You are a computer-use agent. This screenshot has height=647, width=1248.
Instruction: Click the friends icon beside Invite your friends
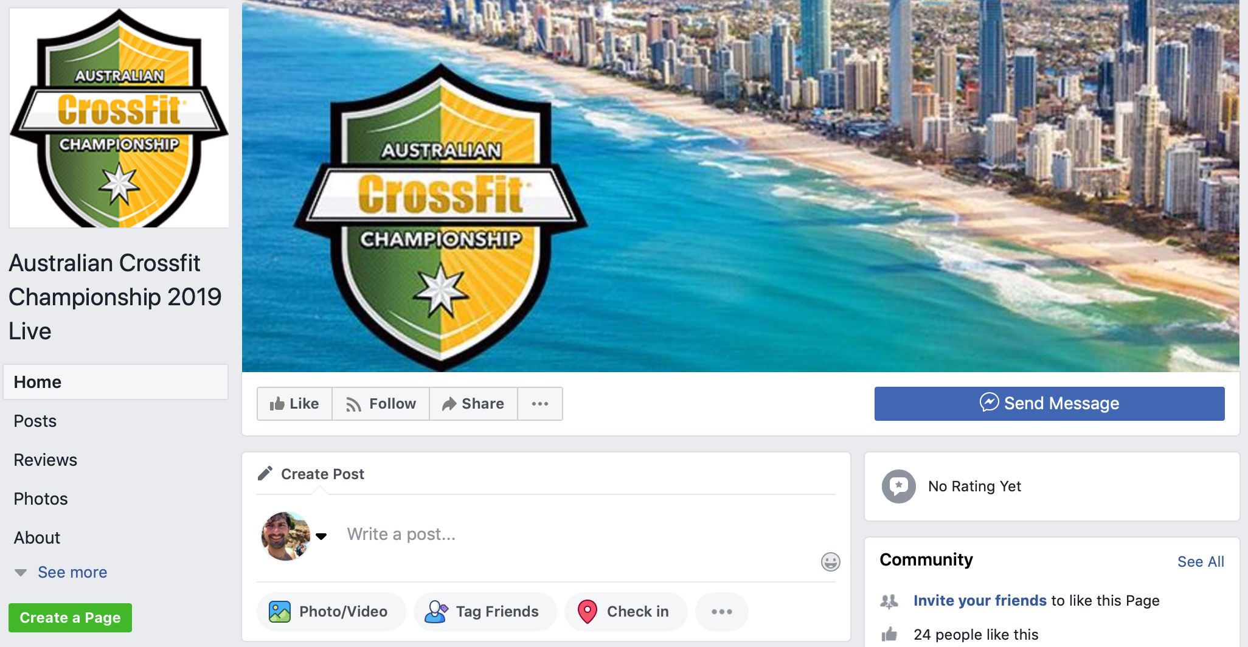889,601
